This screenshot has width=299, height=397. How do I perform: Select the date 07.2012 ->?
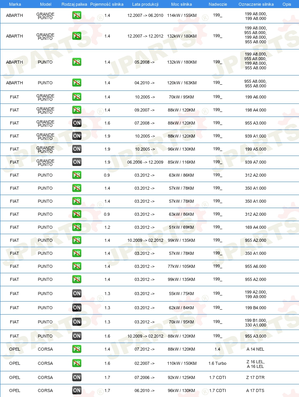(x=145, y=349)
